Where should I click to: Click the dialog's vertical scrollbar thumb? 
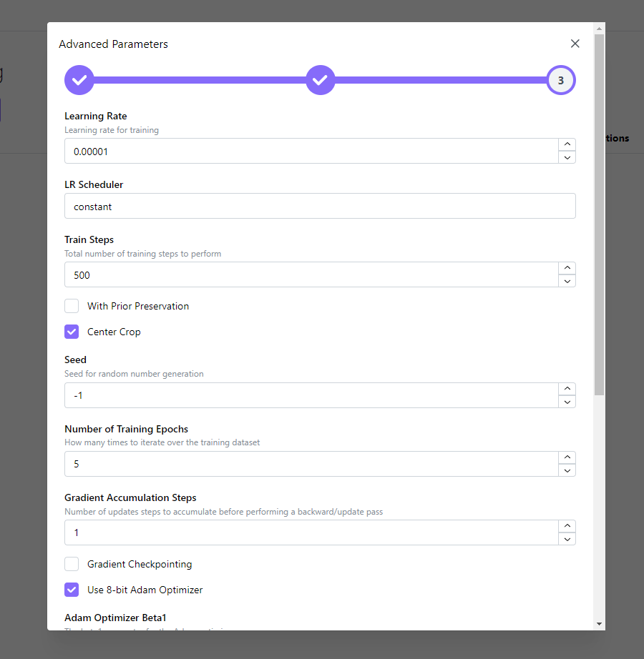(599, 214)
